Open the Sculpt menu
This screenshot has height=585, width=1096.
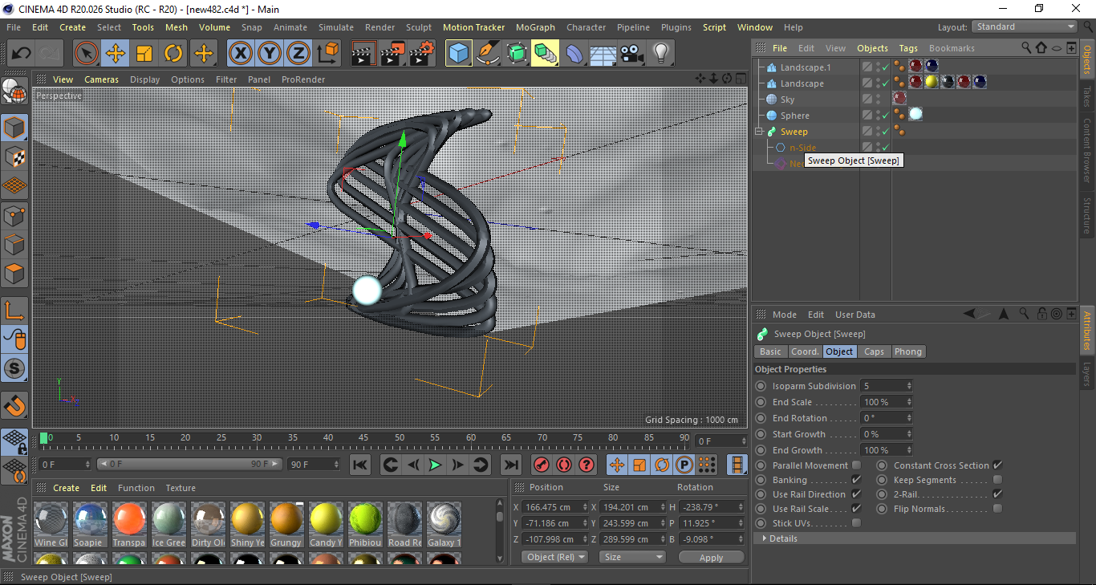(x=419, y=27)
